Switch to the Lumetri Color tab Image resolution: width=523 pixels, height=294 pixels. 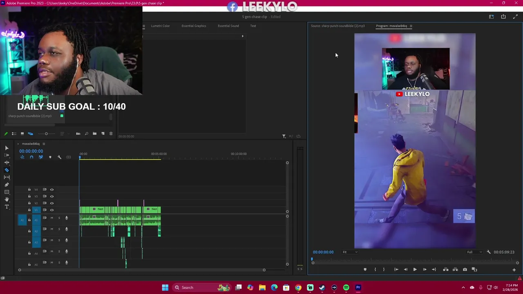[160, 26]
